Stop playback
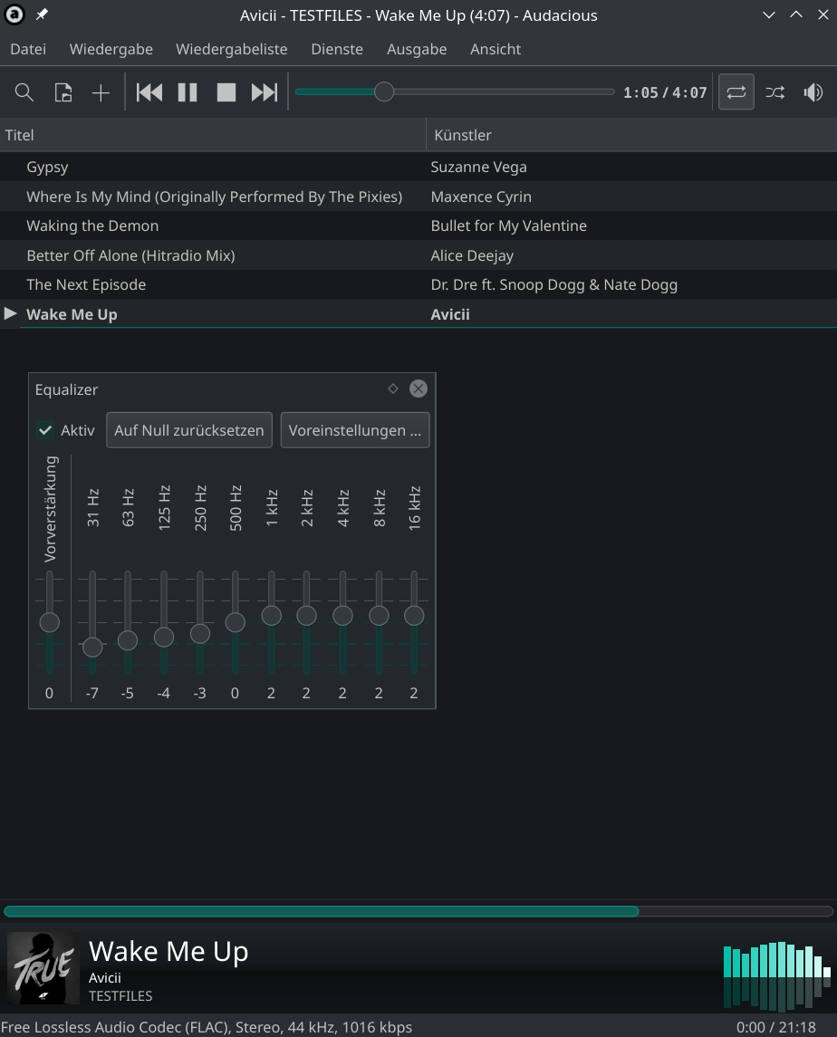The width and height of the screenshot is (837, 1037). [x=226, y=92]
